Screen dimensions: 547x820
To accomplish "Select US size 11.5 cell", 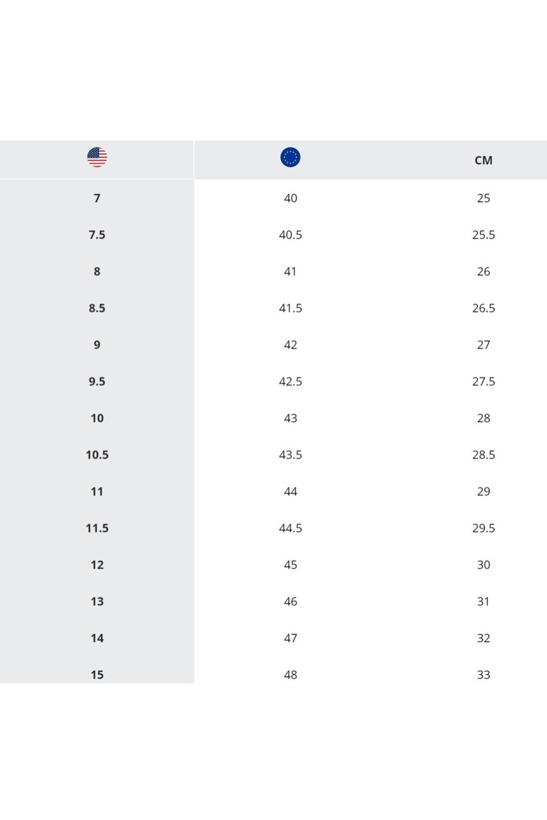I will click(97, 528).
